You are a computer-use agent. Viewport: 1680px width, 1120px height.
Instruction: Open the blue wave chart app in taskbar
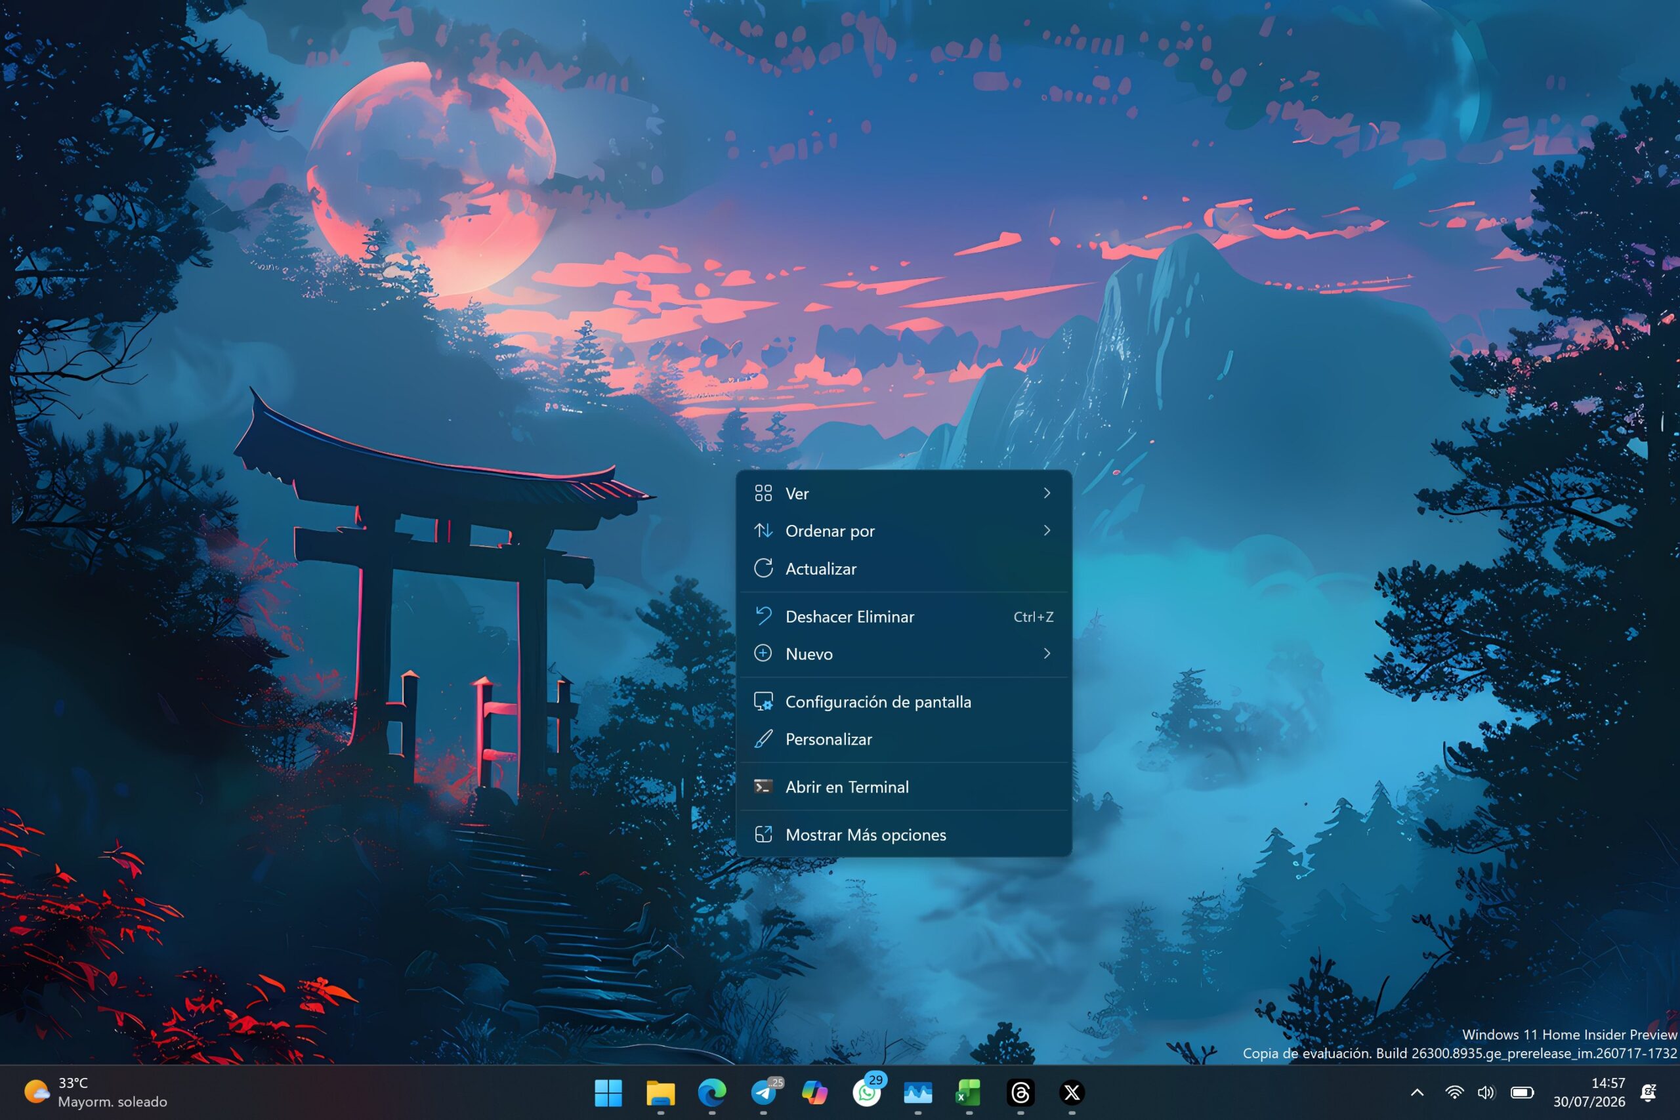[917, 1092]
